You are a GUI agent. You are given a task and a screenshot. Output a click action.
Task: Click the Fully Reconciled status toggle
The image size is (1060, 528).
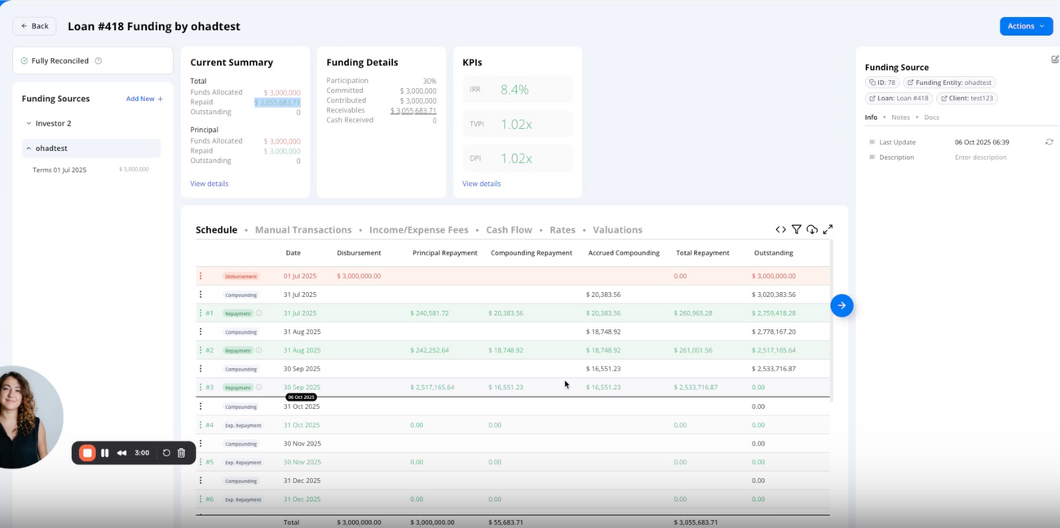[54, 60]
